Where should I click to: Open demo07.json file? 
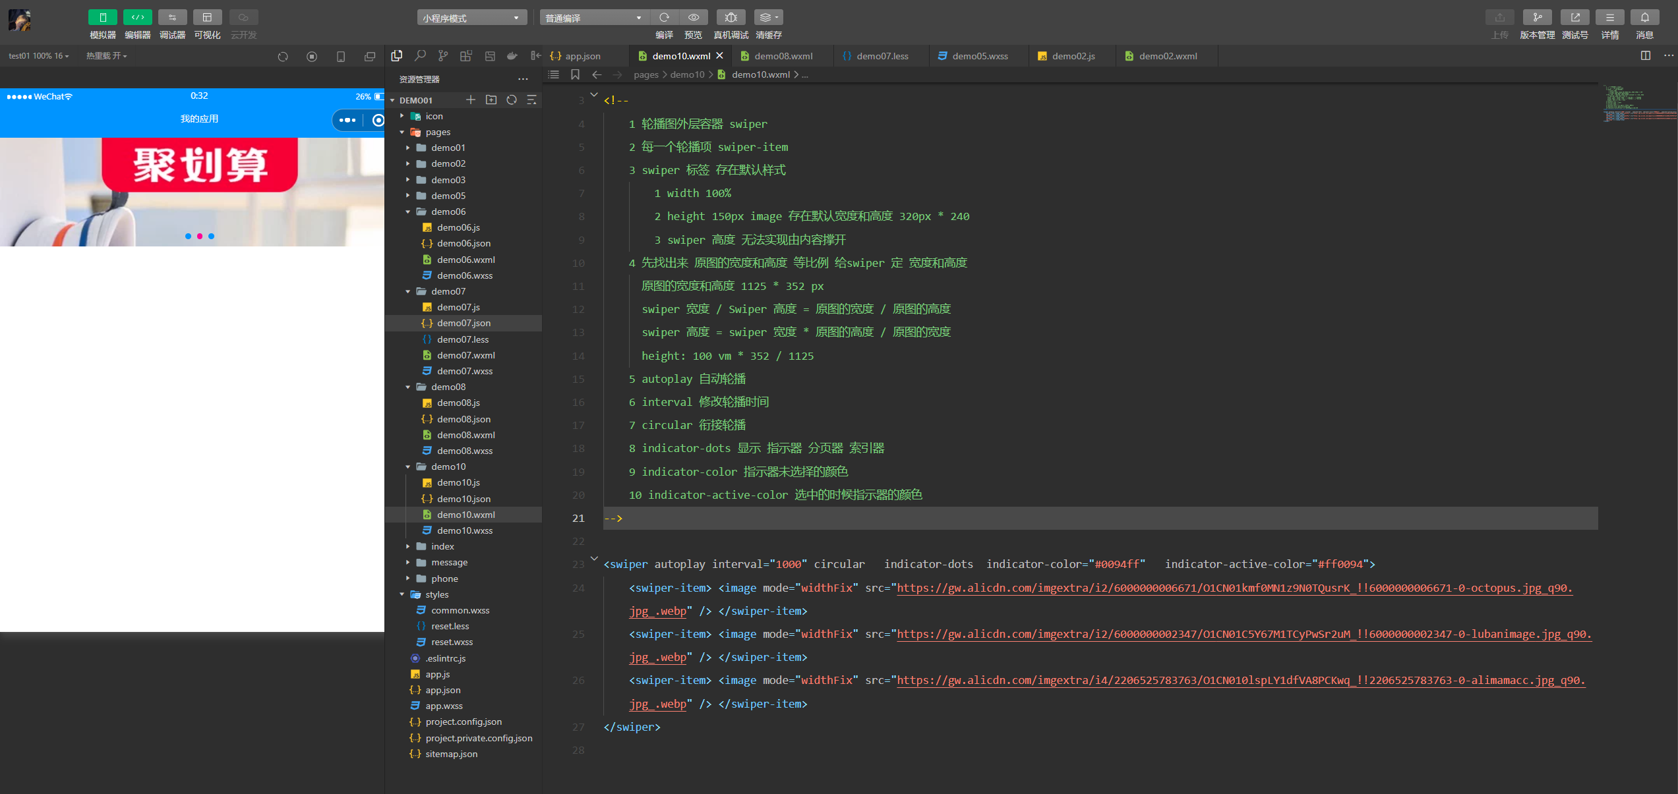(x=464, y=323)
